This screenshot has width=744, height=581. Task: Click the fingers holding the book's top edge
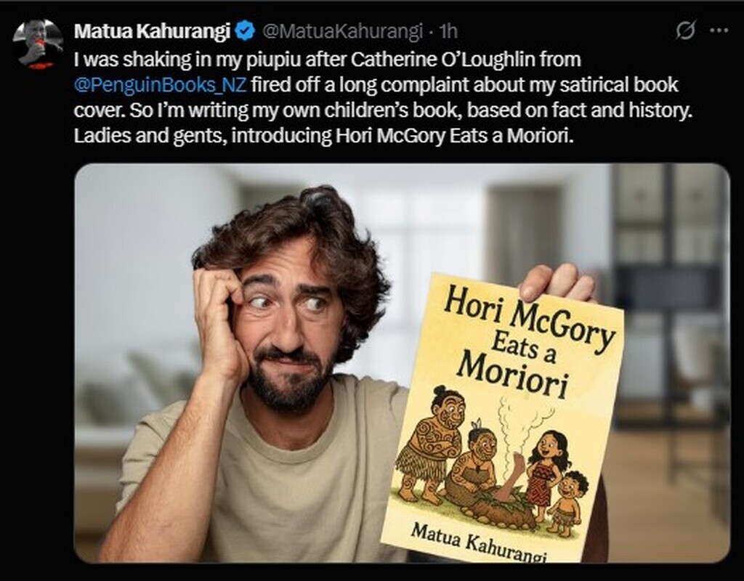coord(557,283)
